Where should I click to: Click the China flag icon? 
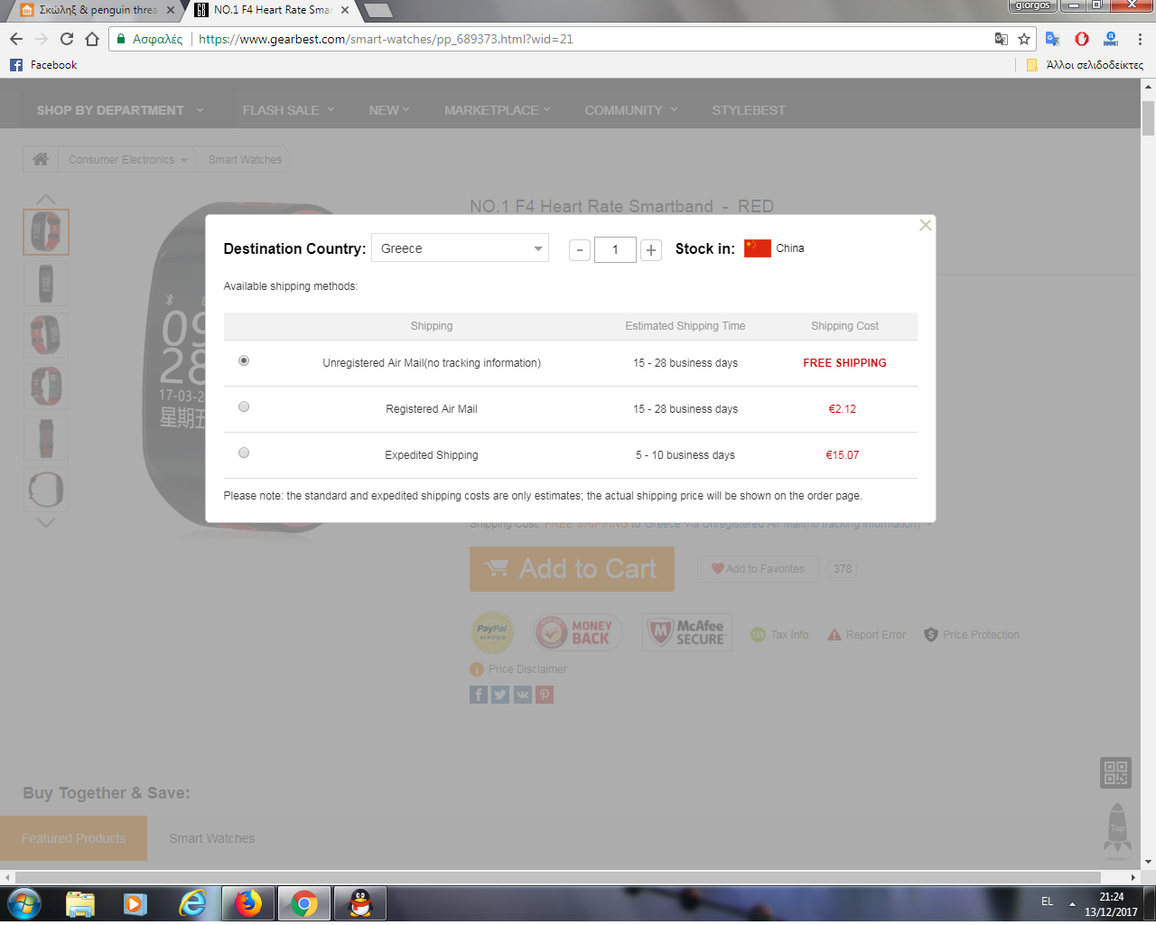tap(758, 248)
